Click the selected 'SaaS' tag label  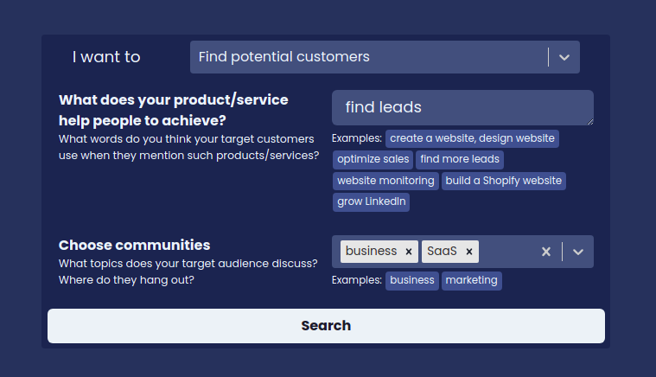click(442, 251)
